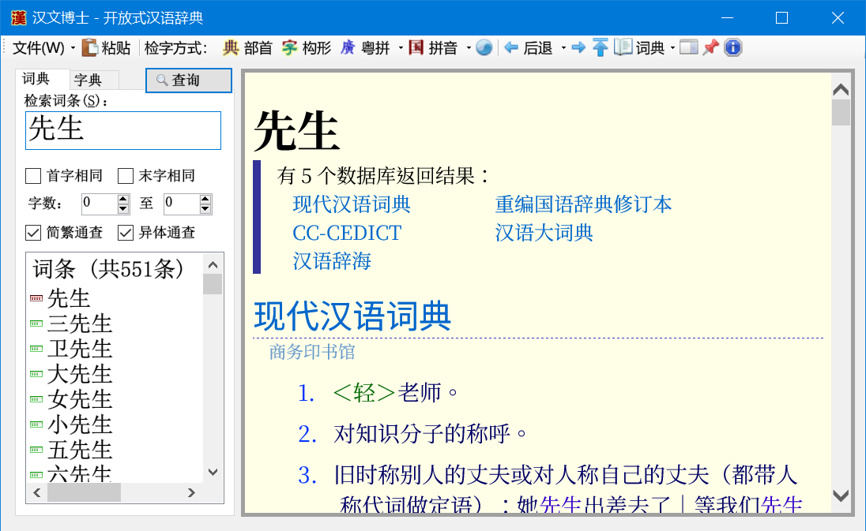
Task: Click the green icon beside 大先生
Action: pyautogui.click(x=36, y=375)
